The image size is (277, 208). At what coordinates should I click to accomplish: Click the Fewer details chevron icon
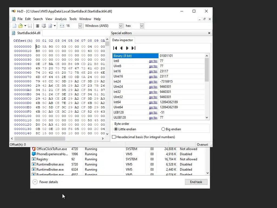coord(35,182)
